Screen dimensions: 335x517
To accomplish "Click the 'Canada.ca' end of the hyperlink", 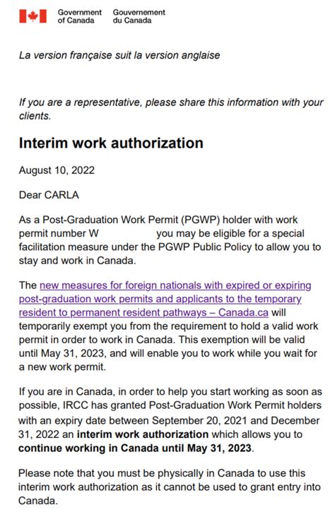I will click(243, 312).
